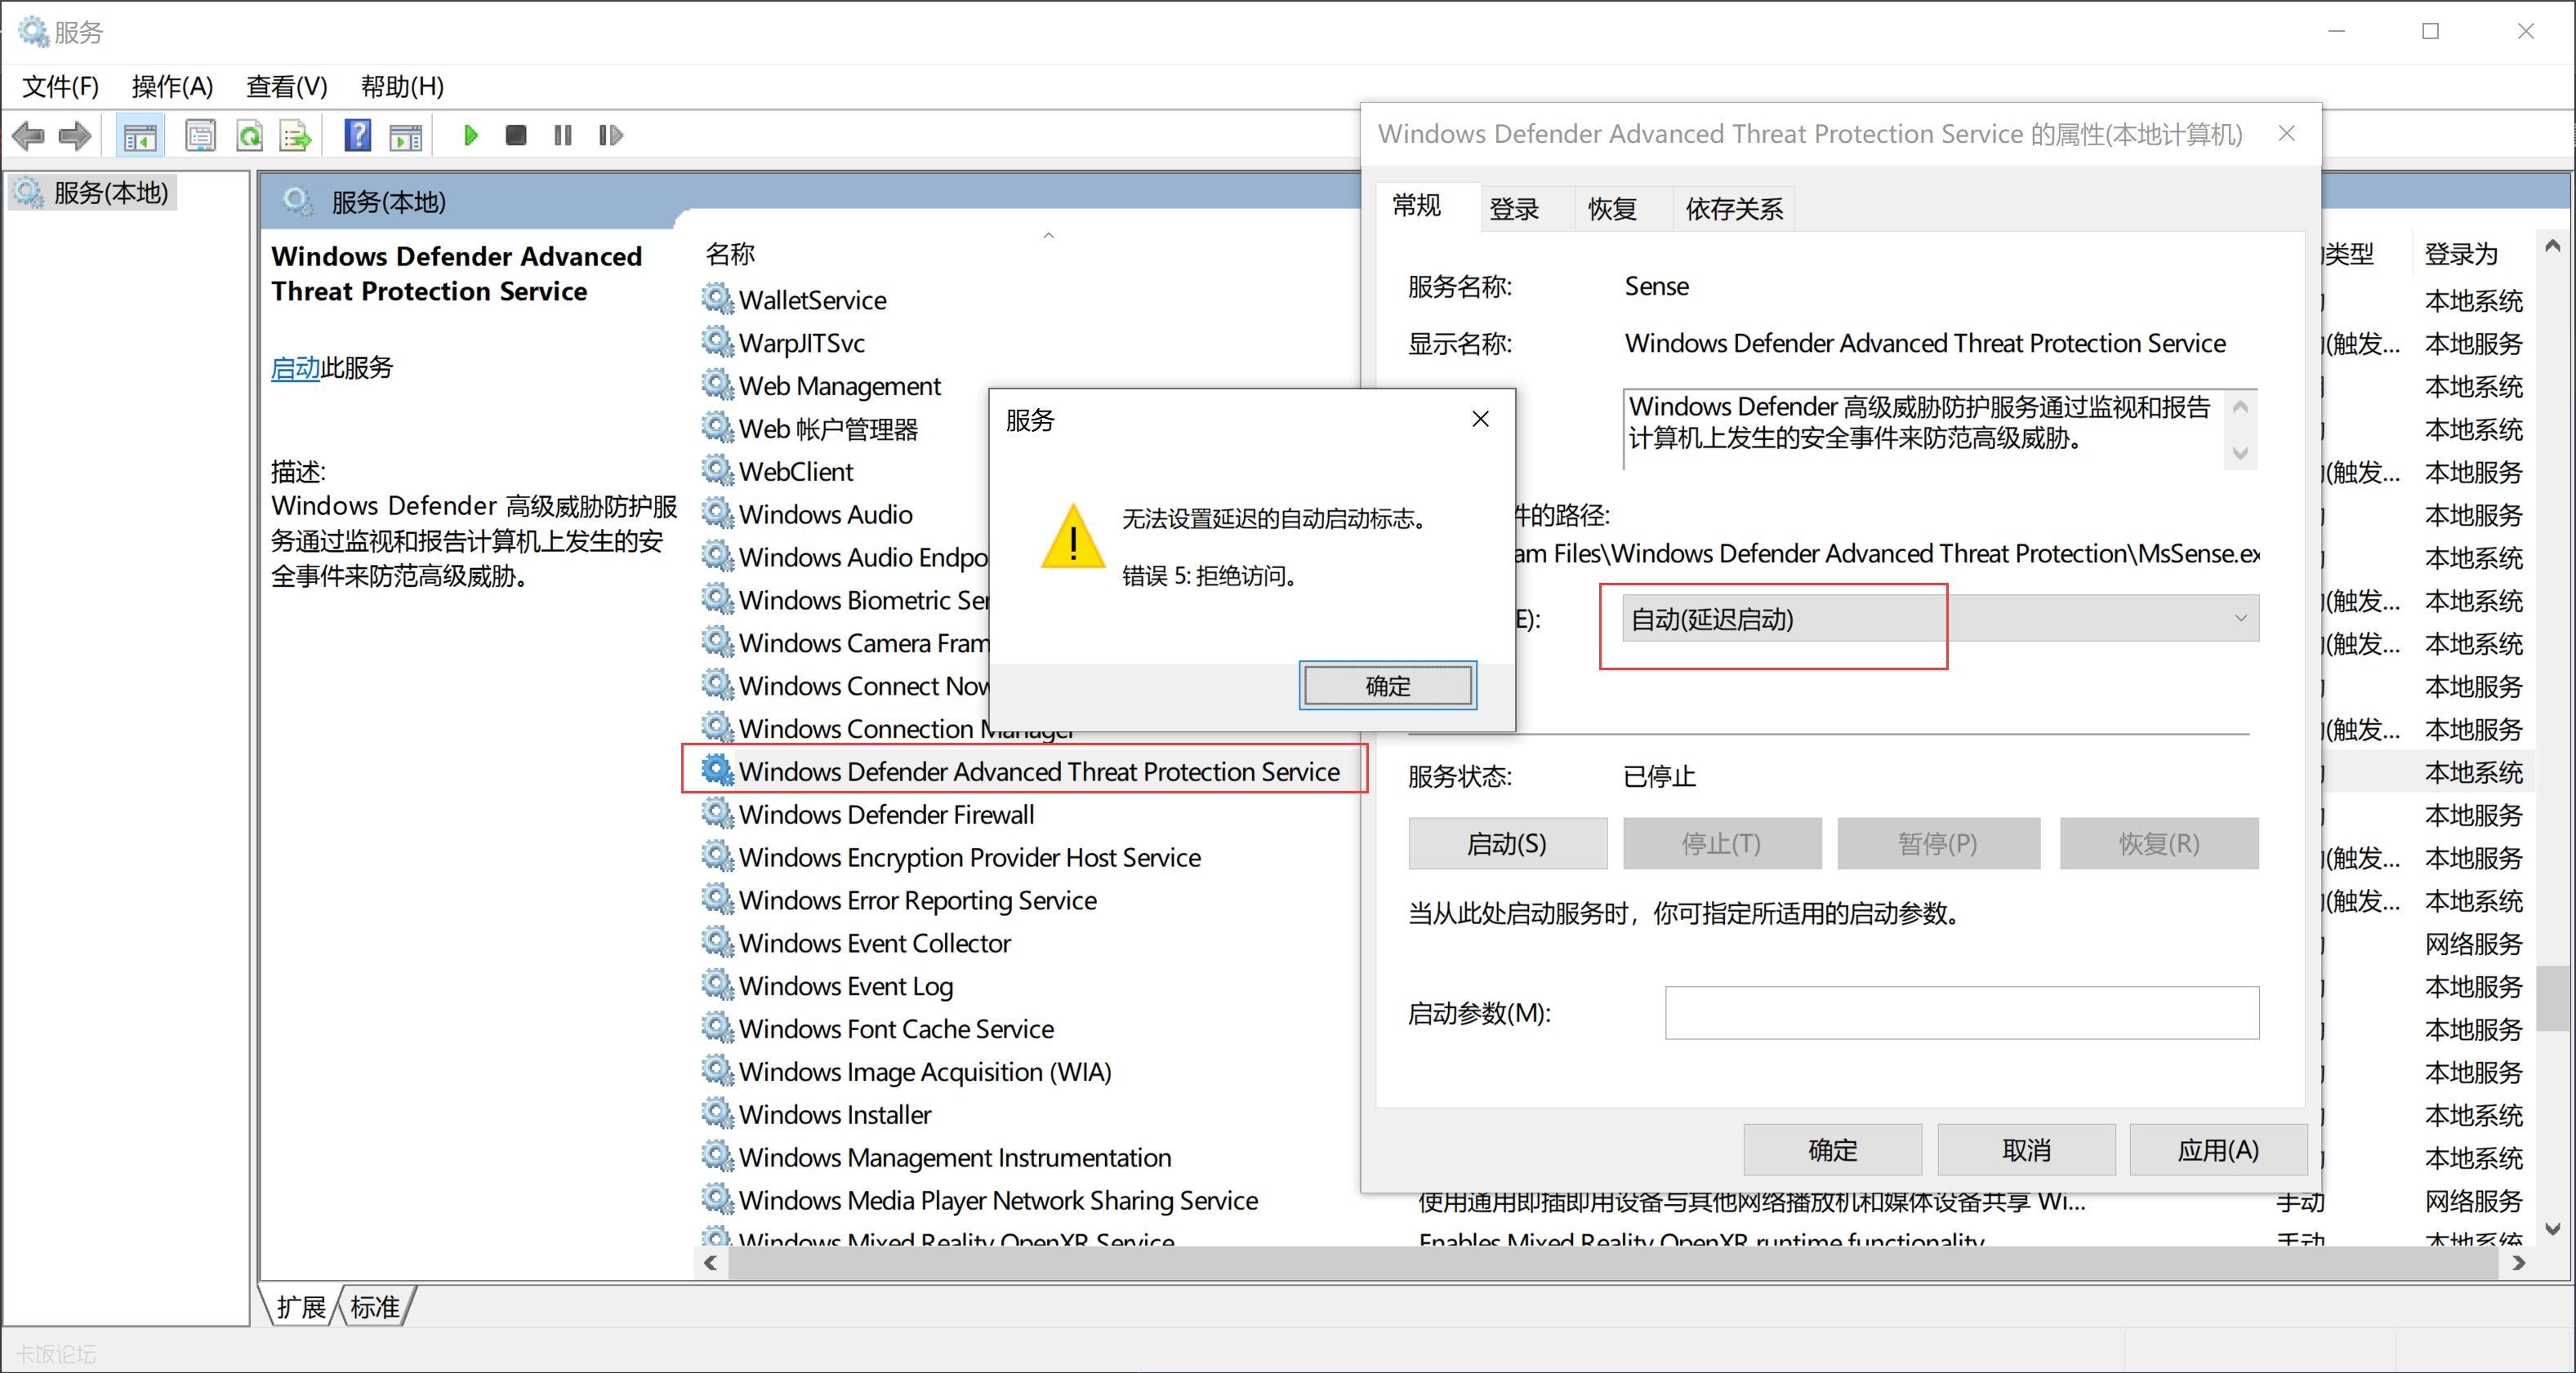The width and height of the screenshot is (2576, 1373).
Task: Click the Start service play icon
Action: pos(471,135)
